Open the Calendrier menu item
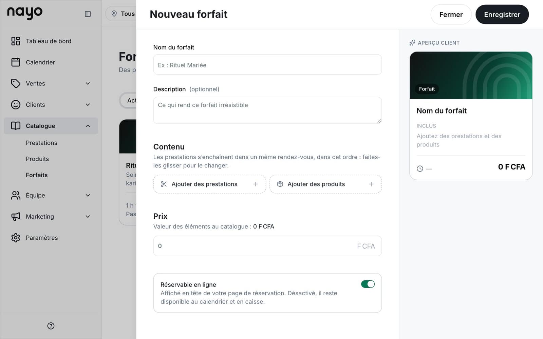The height and width of the screenshot is (339, 543). pos(51,62)
